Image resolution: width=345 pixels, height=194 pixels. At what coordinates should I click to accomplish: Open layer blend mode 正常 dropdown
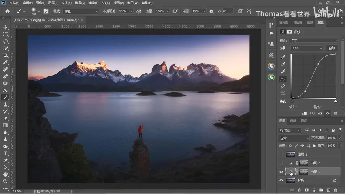coord(294,138)
